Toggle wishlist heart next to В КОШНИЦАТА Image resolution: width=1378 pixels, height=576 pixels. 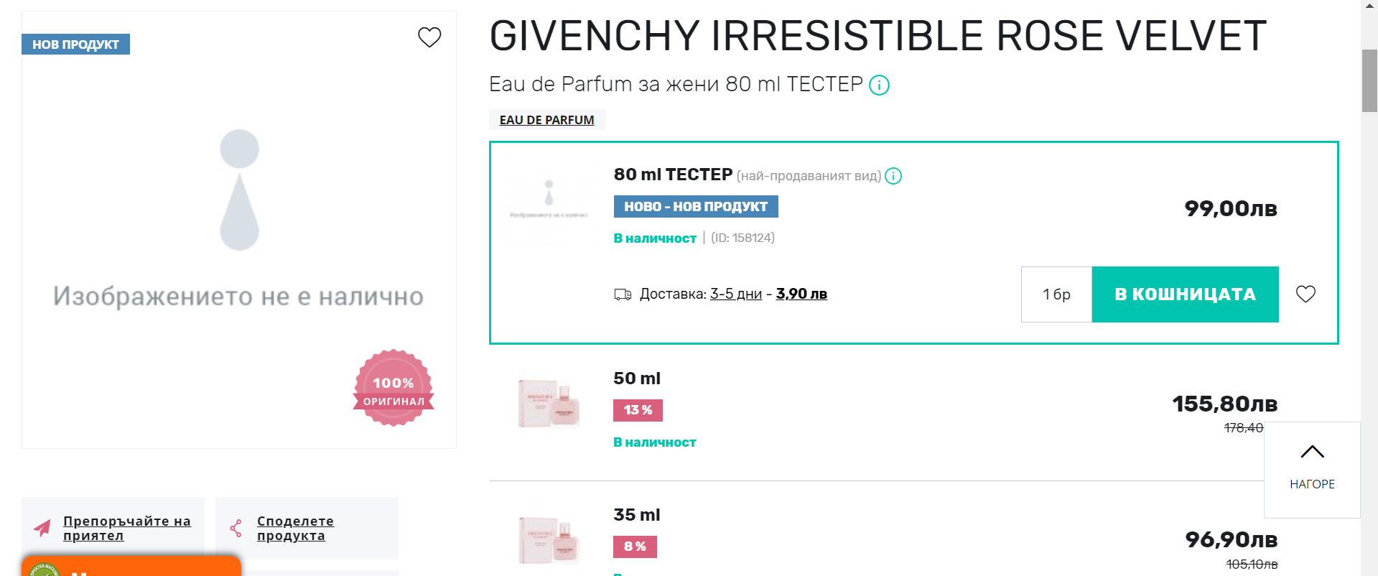(x=1305, y=294)
